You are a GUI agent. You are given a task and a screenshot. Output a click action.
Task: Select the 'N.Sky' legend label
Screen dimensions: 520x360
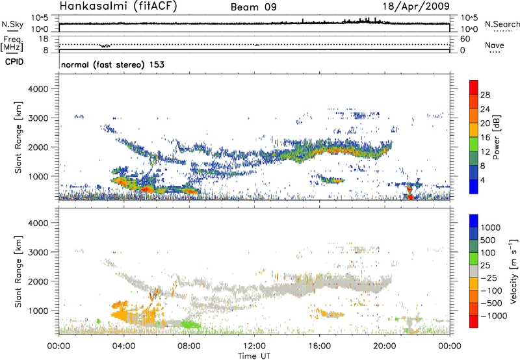tap(12, 25)
